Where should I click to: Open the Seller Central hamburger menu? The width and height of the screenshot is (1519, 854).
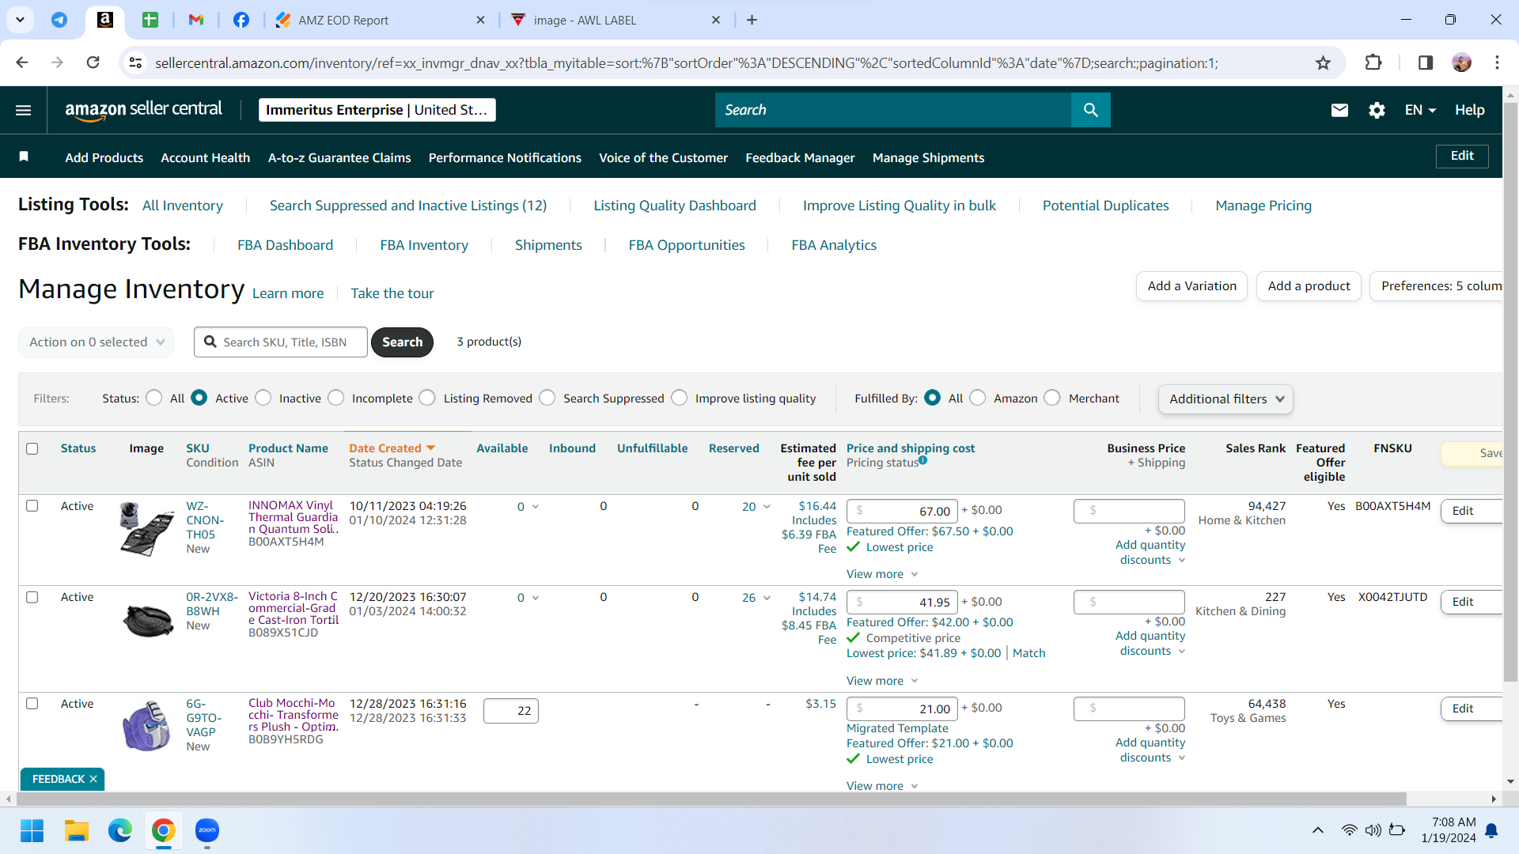coord(24,110)
